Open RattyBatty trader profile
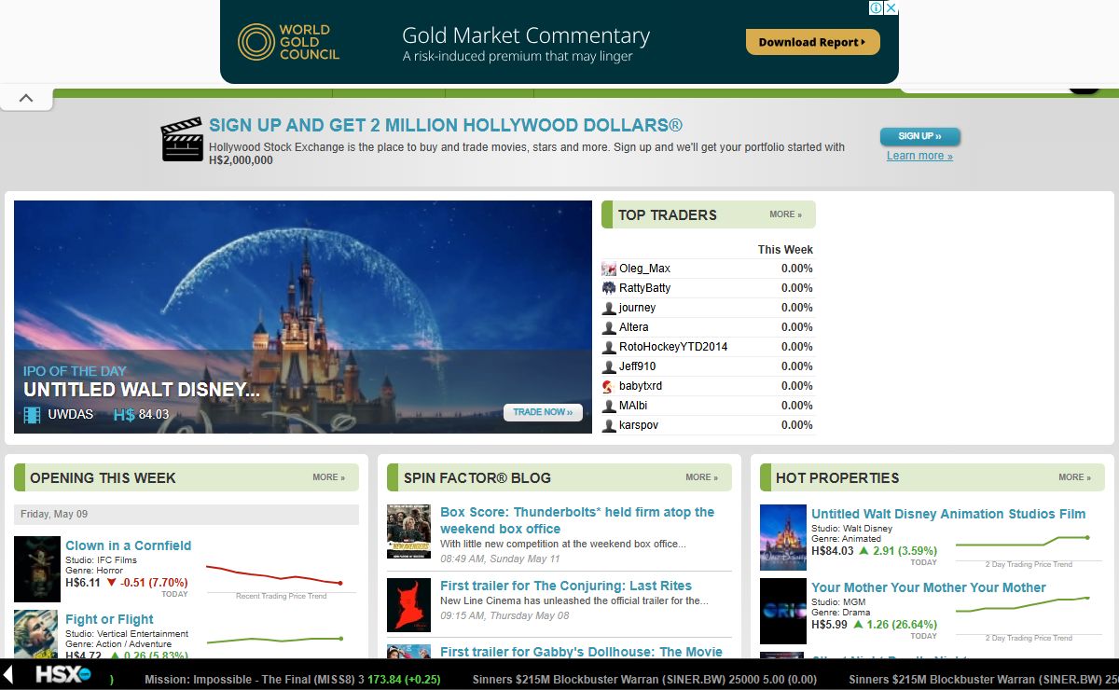The width and height of the screenshot is (1119, 690). 644,288
